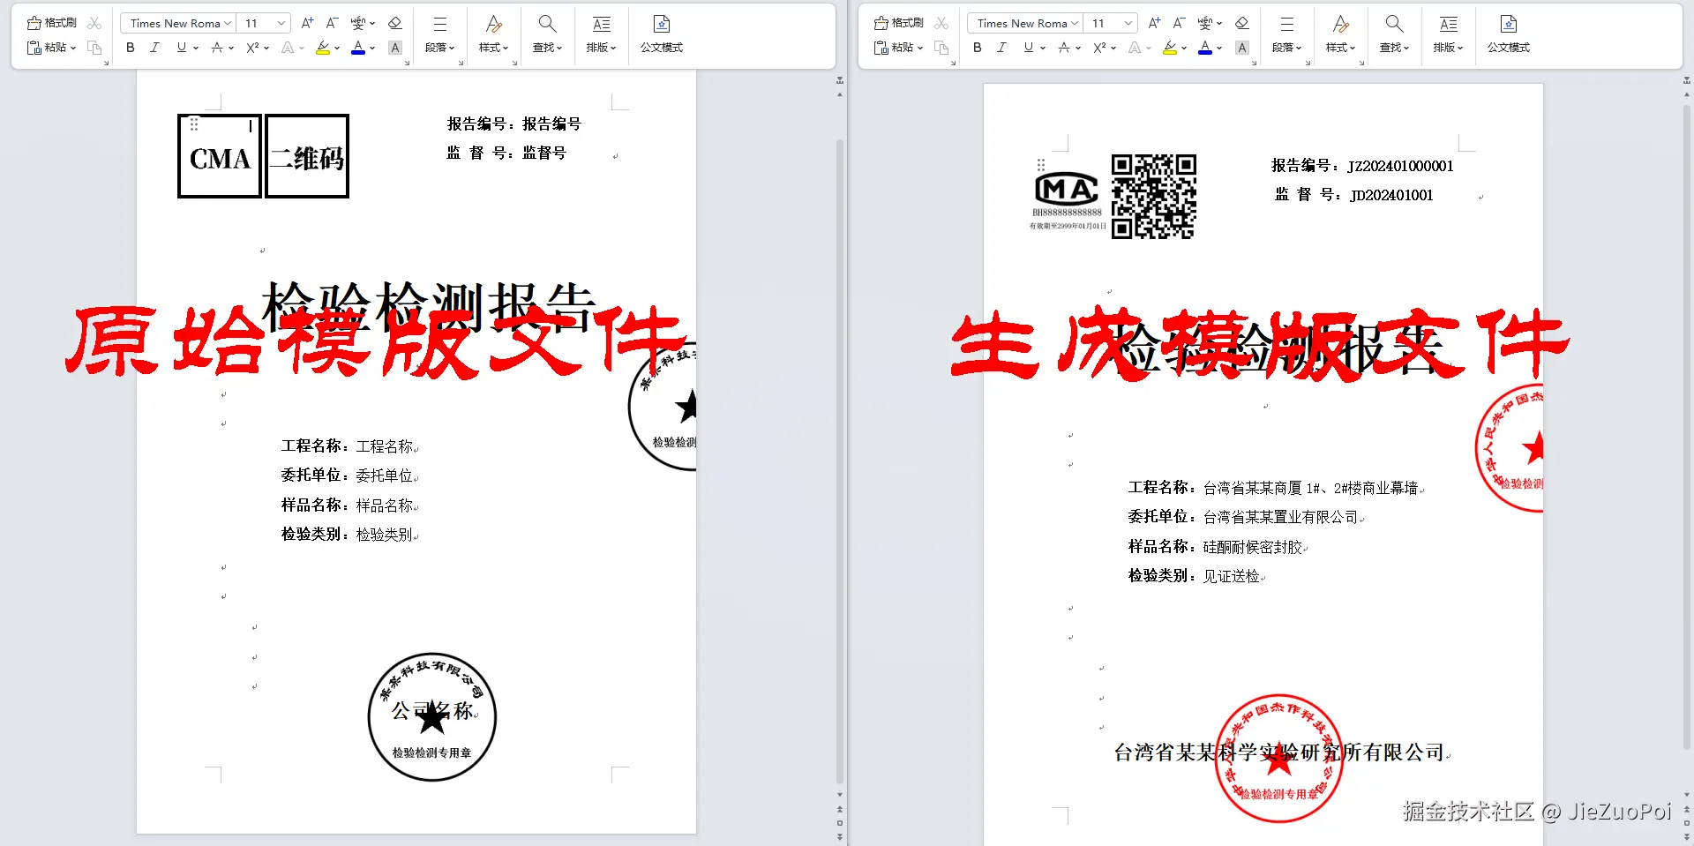This screenshot has width=1694, height=846.
Task: Increase font size with the A+ icon
Action: pos(306,22)
